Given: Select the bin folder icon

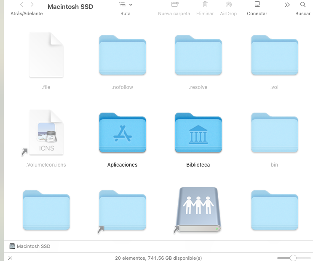Looking at the screenshot, I should click(x=275, y=133).
